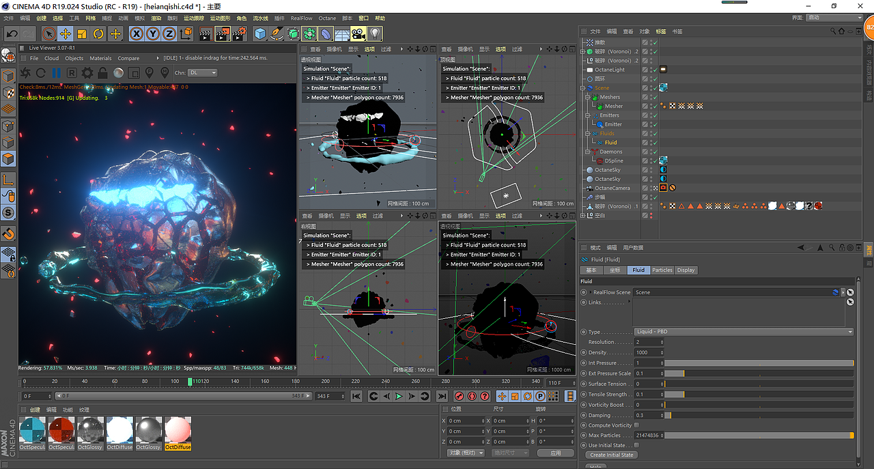
Task: Collapse the Meshers group
Action: [587, 97]
